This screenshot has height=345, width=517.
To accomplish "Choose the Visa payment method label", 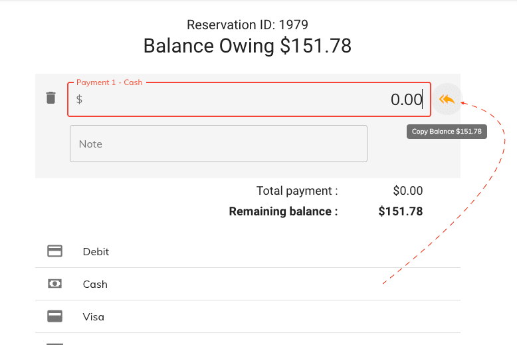I will (94, 317).
